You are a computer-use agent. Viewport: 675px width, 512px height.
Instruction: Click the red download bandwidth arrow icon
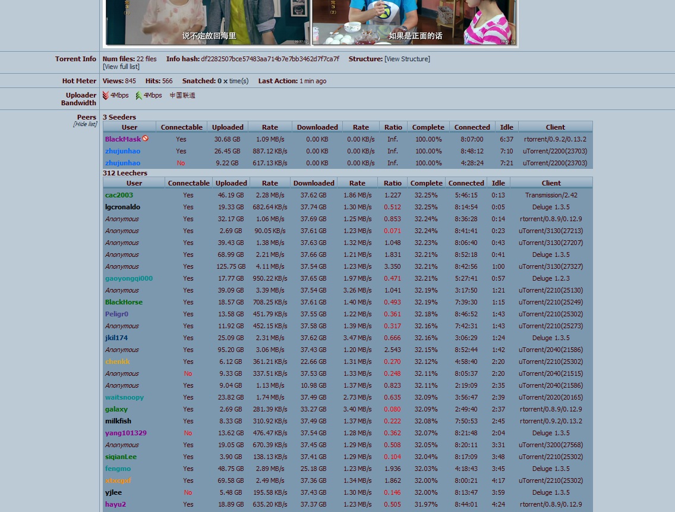[106, 95]
